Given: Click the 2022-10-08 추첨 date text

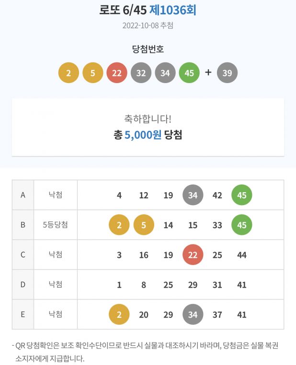Looking at the screenshot, I should coord(148,25).
